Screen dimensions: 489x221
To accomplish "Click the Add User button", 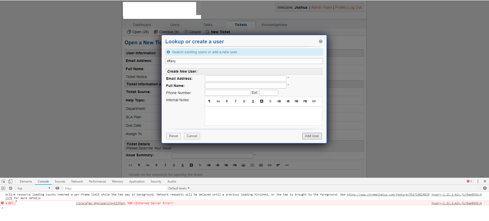I will tap(312, 136).
